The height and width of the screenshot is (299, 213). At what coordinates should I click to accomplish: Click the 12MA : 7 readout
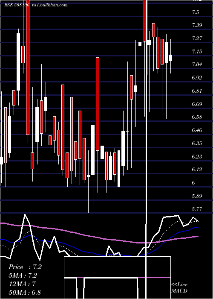22,284
